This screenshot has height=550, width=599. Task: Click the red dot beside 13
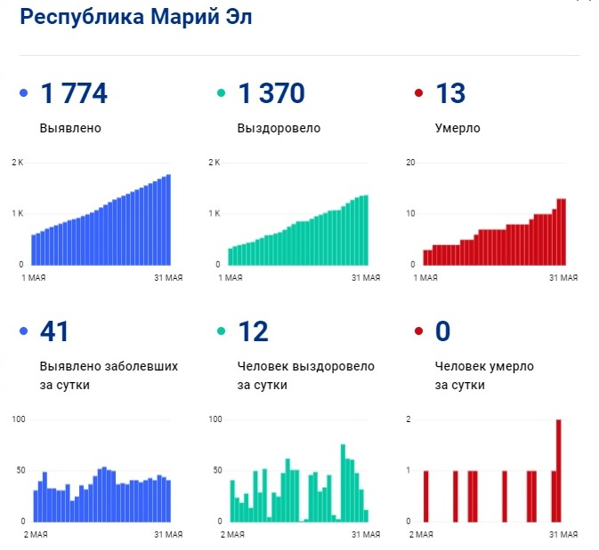click(418, 93)
